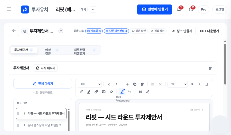Select the eraser tool
The height and width of the screenshot is (135, 231).
pos(111,92)
